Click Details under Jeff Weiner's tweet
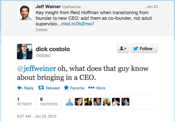Image resolution: width=175 pixels, height=122 pixels. click(42, 30)
